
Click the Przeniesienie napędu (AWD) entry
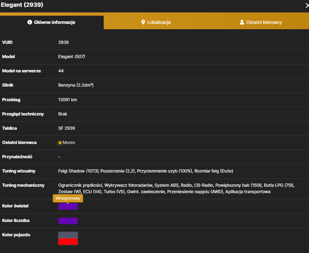(x=195, y=192)
